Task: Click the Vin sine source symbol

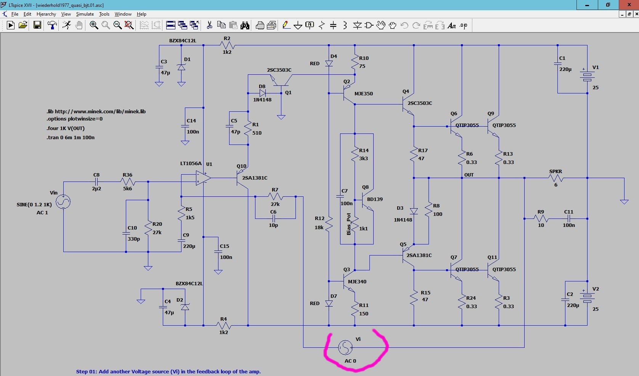Action: coord(63,202)
